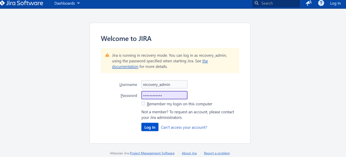The height and width of the screenshot is (157, 346).
Task: Click the Jira Software logo
Action: (21, 3)
